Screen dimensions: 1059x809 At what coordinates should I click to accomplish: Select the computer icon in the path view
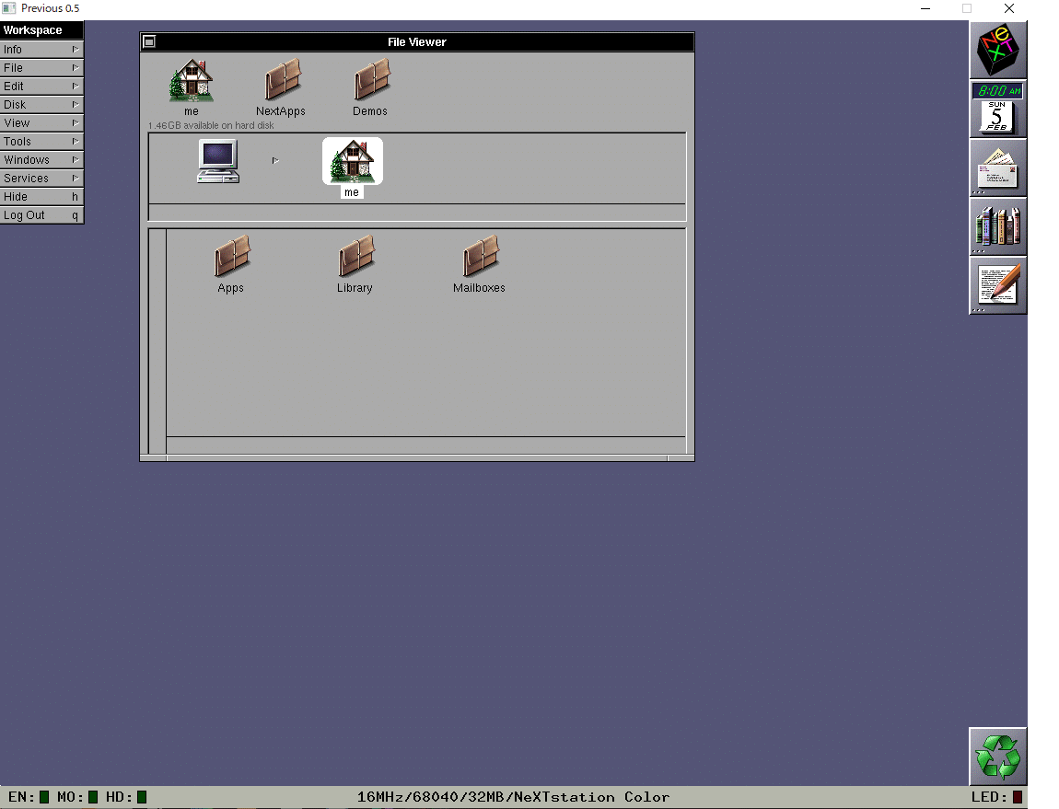[218, 161]
